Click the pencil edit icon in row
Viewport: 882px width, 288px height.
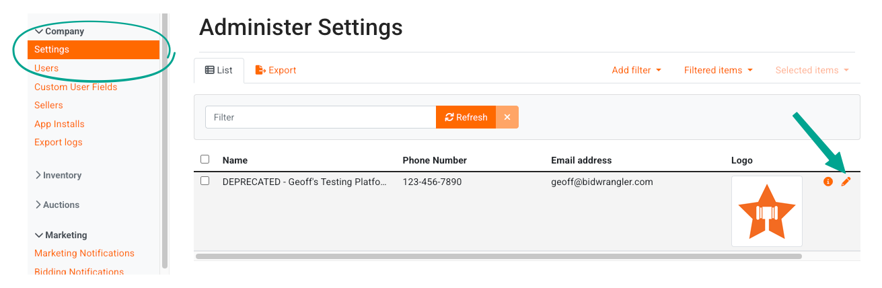(x=846, y=182)
